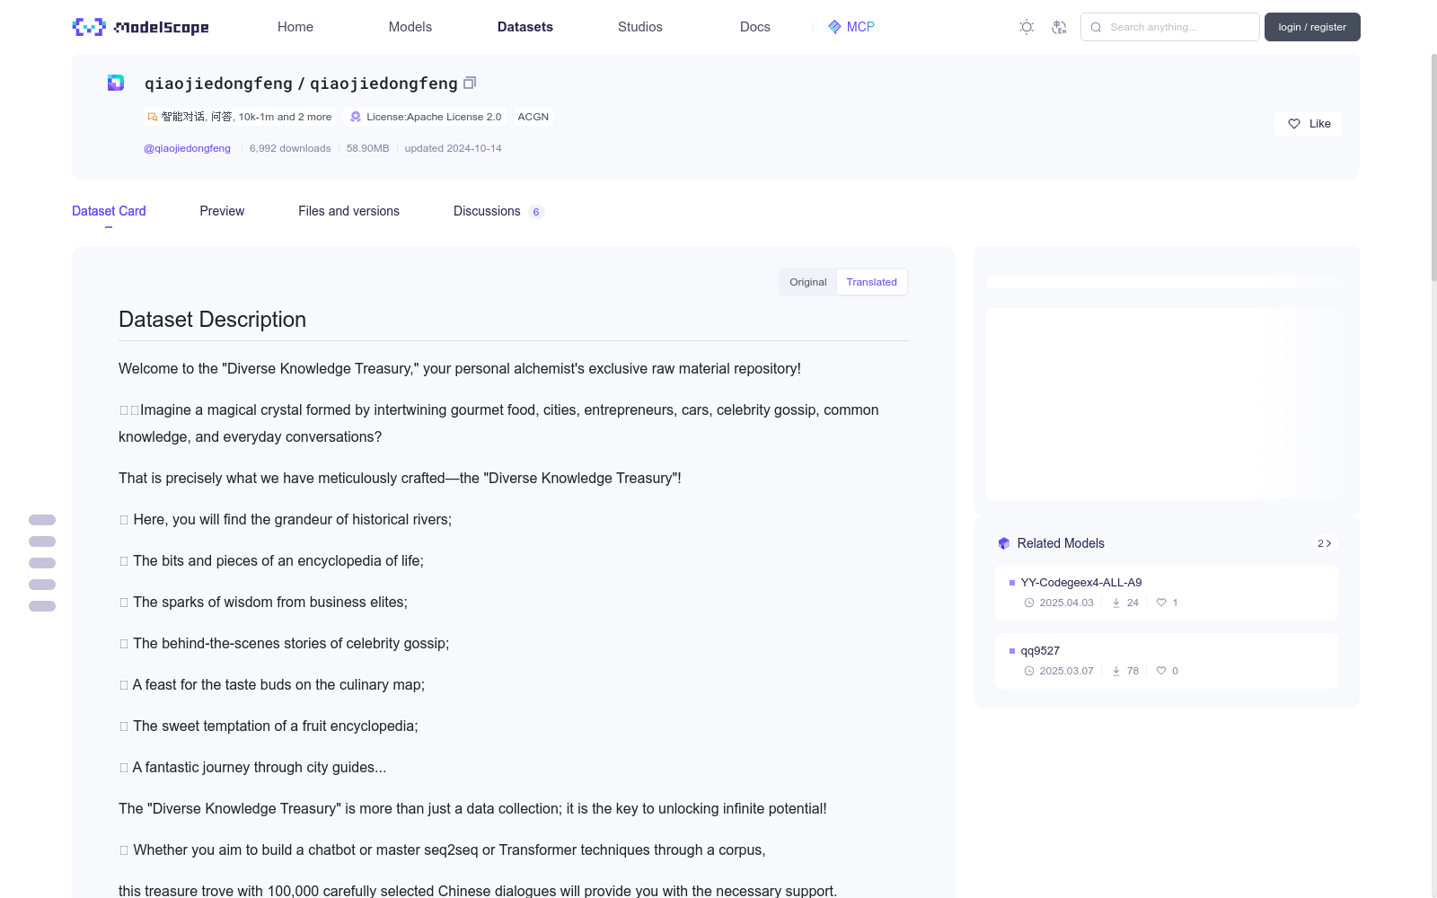Switch language with the translate icon
This screenshot has height=898, width=1437.
1059,27
